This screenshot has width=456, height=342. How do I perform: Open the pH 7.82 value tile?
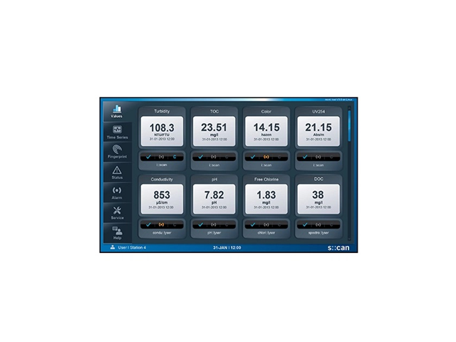pyautogui.click(x=214, y=197)
